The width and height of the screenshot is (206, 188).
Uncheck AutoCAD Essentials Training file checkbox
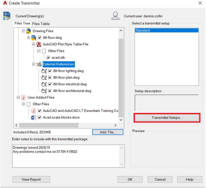(40, 111)
